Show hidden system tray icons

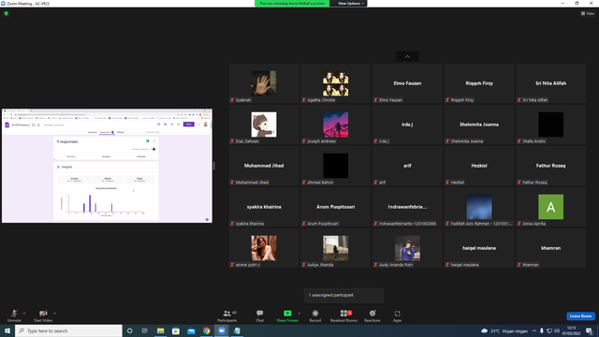[x=534, y=330]
